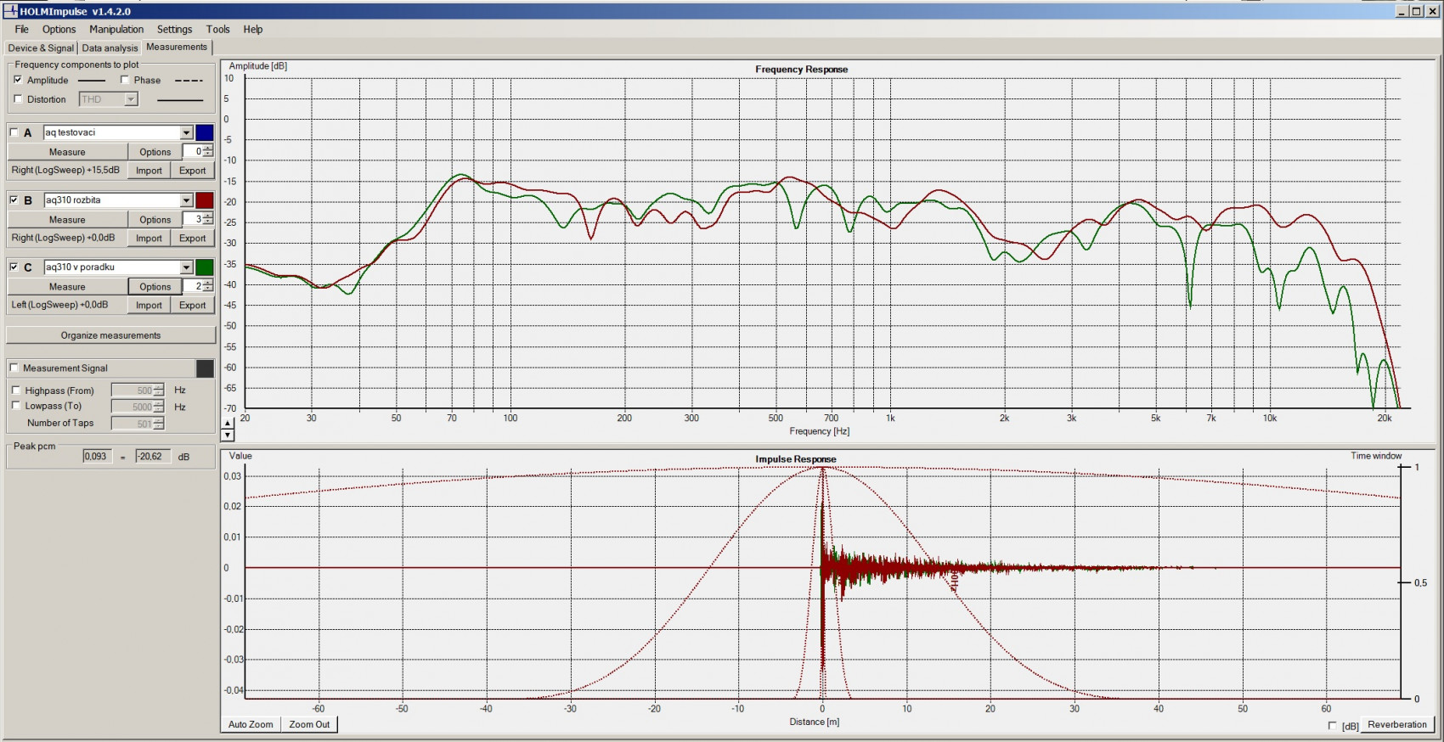This screenshot has width=1444, height=742.
Task: Click the dark gray Measurement Signal color box
Action: tap(205, 368)
